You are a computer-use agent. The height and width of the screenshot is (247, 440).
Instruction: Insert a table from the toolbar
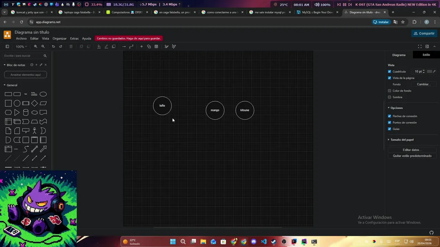coord(156,47)
